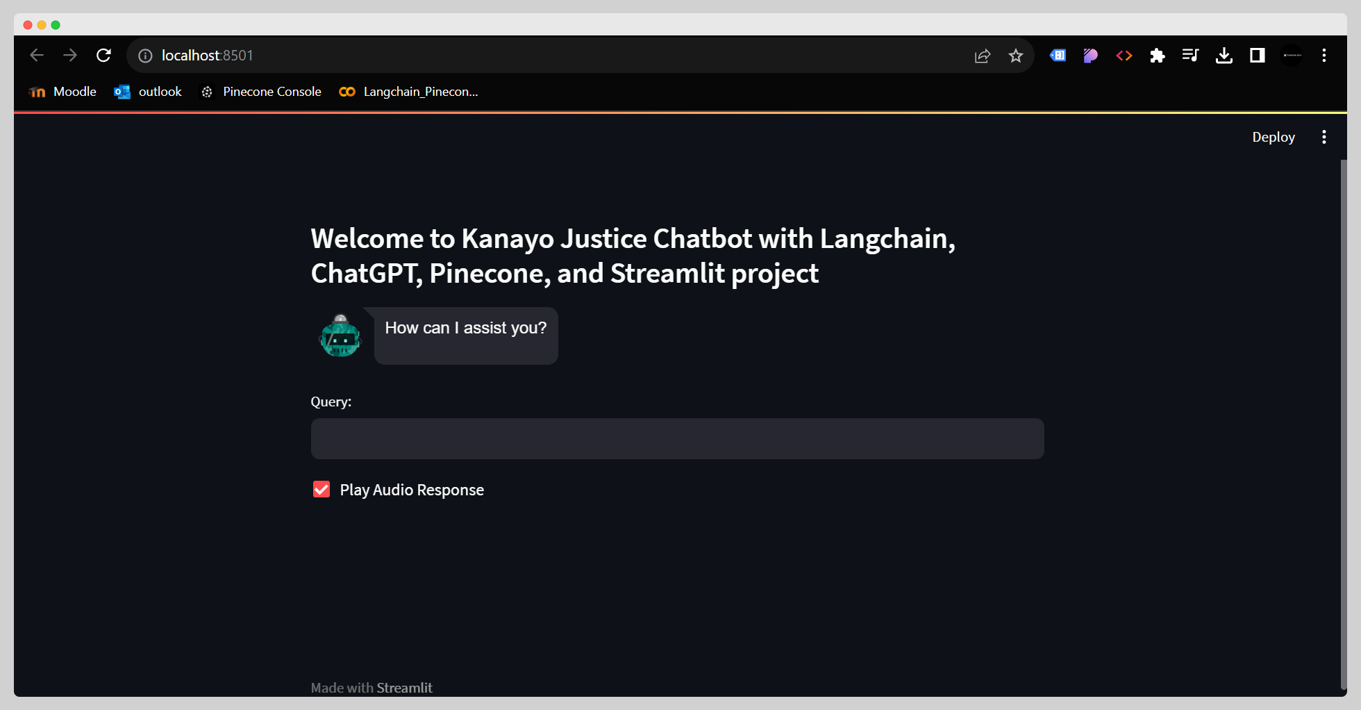
Task: Click the chatbot robot avatar
Action: click(340, 338)
